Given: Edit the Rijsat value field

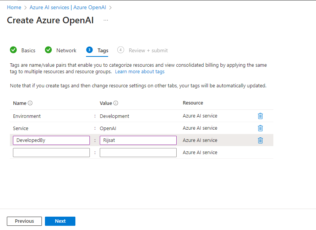Looking at the screenshot, I should (x=138, y=140).
